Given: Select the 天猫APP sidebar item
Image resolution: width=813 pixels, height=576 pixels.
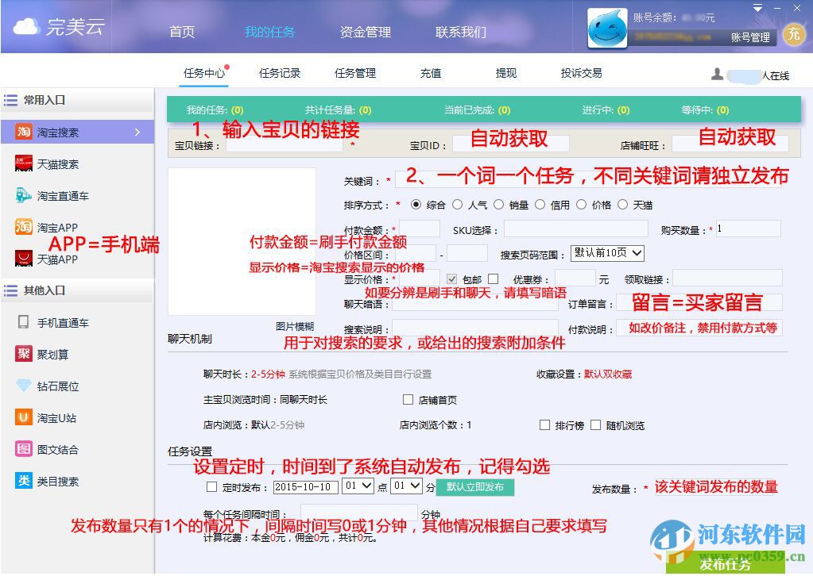Looking at the screenshot, I should (x=56, y=259).
